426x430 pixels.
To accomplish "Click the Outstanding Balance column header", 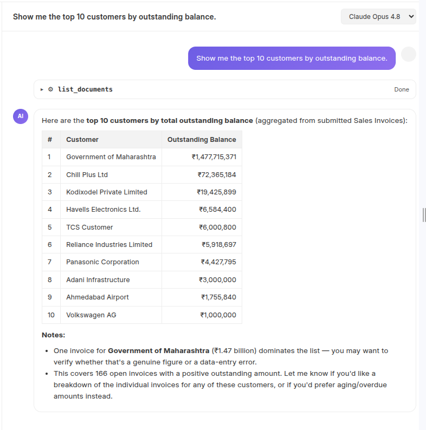I will click(x=202, y=140).
